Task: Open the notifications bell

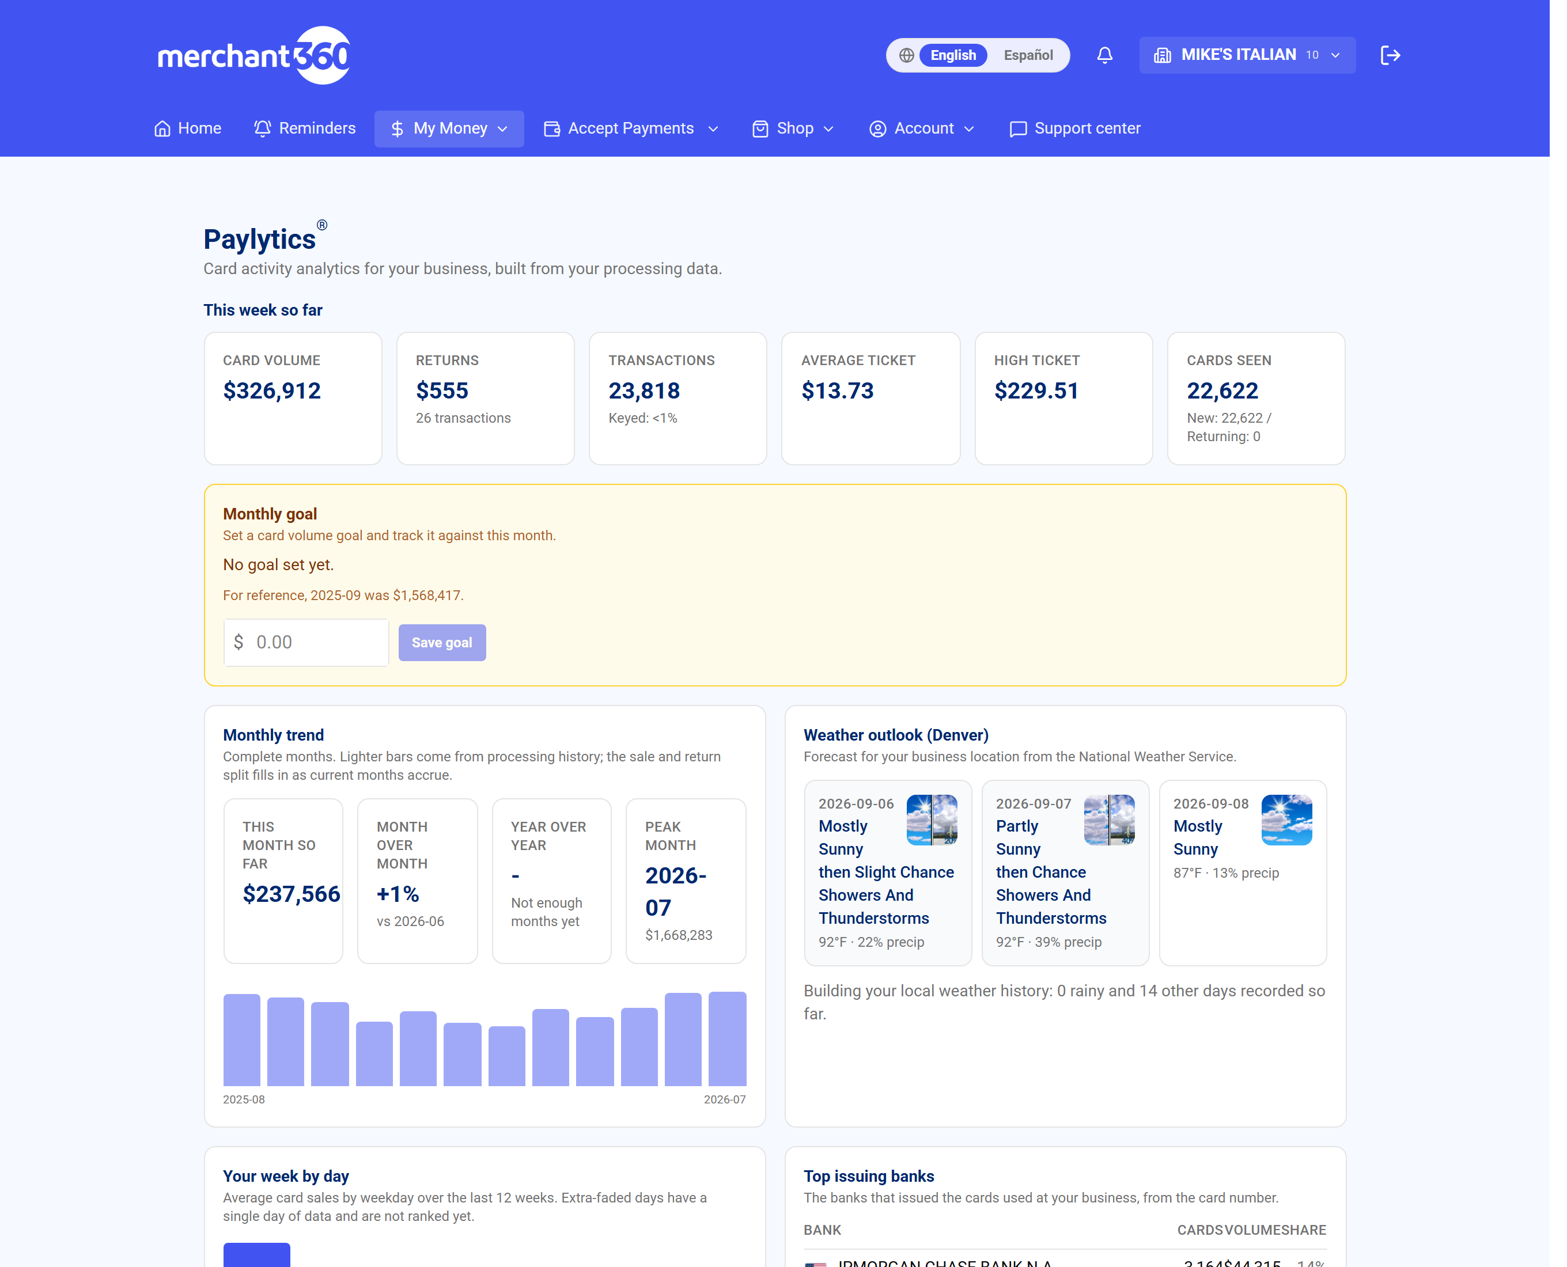Action: 1105,55
